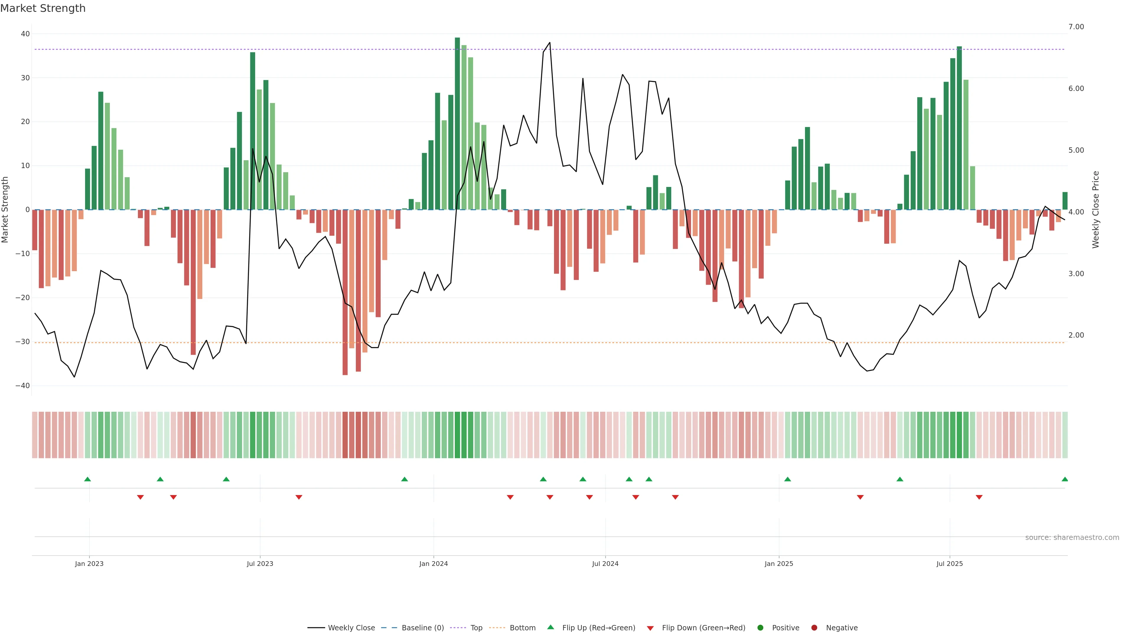Click the Jul 2023 x-axis label
Viewport: 1134px width, 638px height.
tap(260, 564)
